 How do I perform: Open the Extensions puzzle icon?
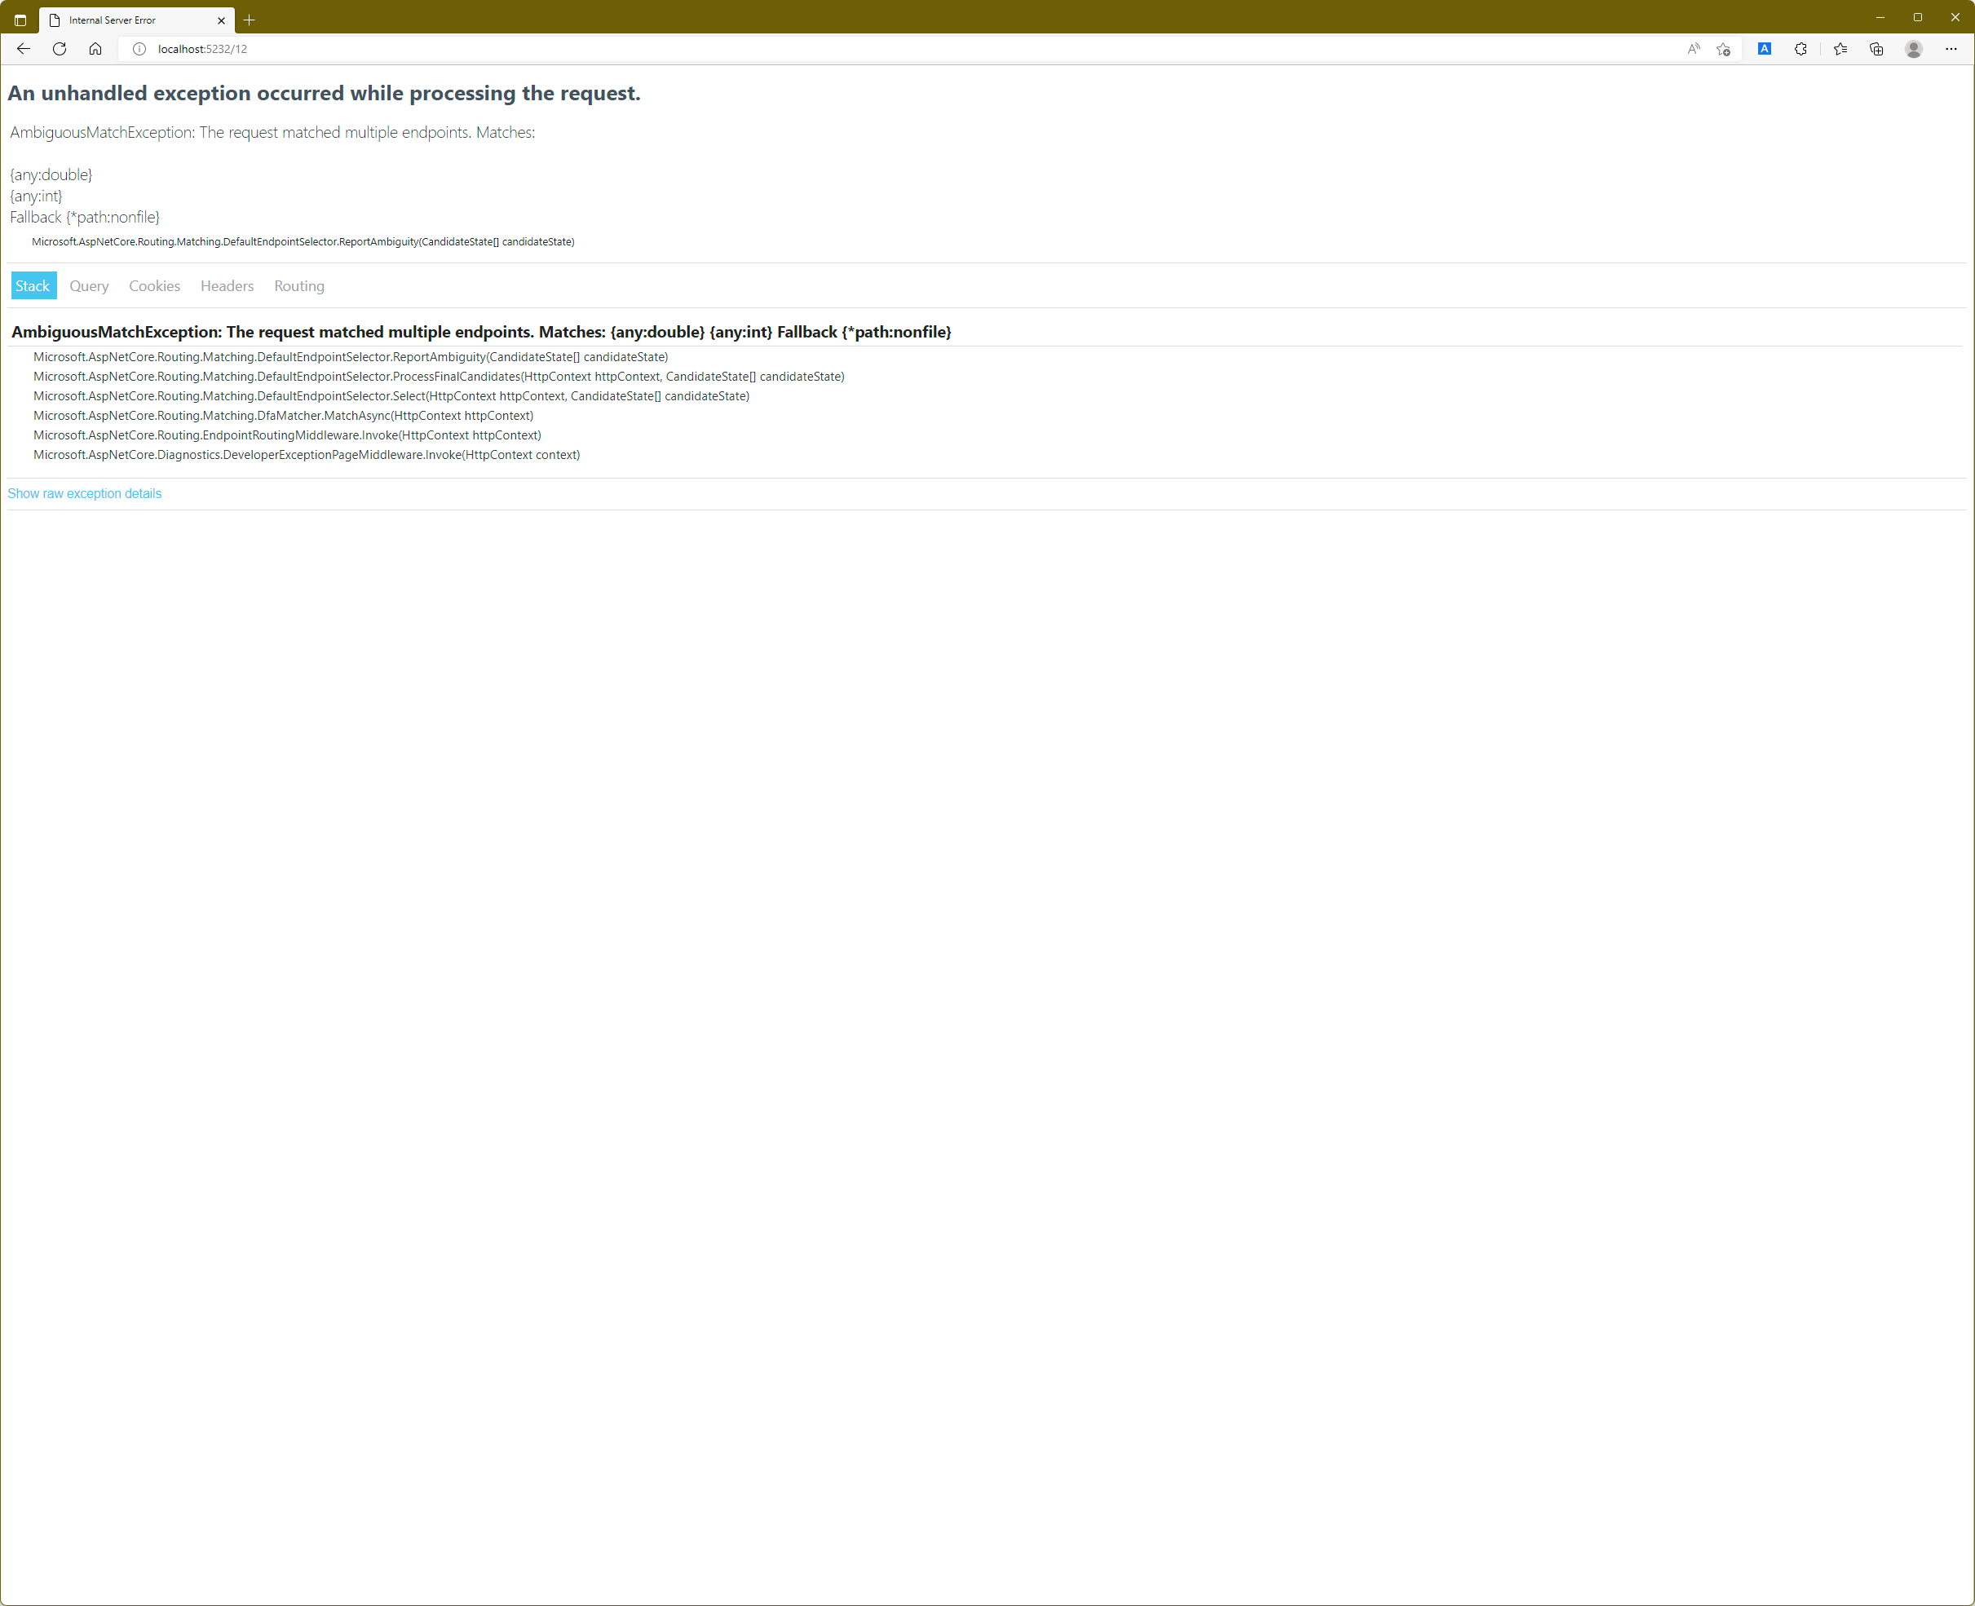(1800, 49)
